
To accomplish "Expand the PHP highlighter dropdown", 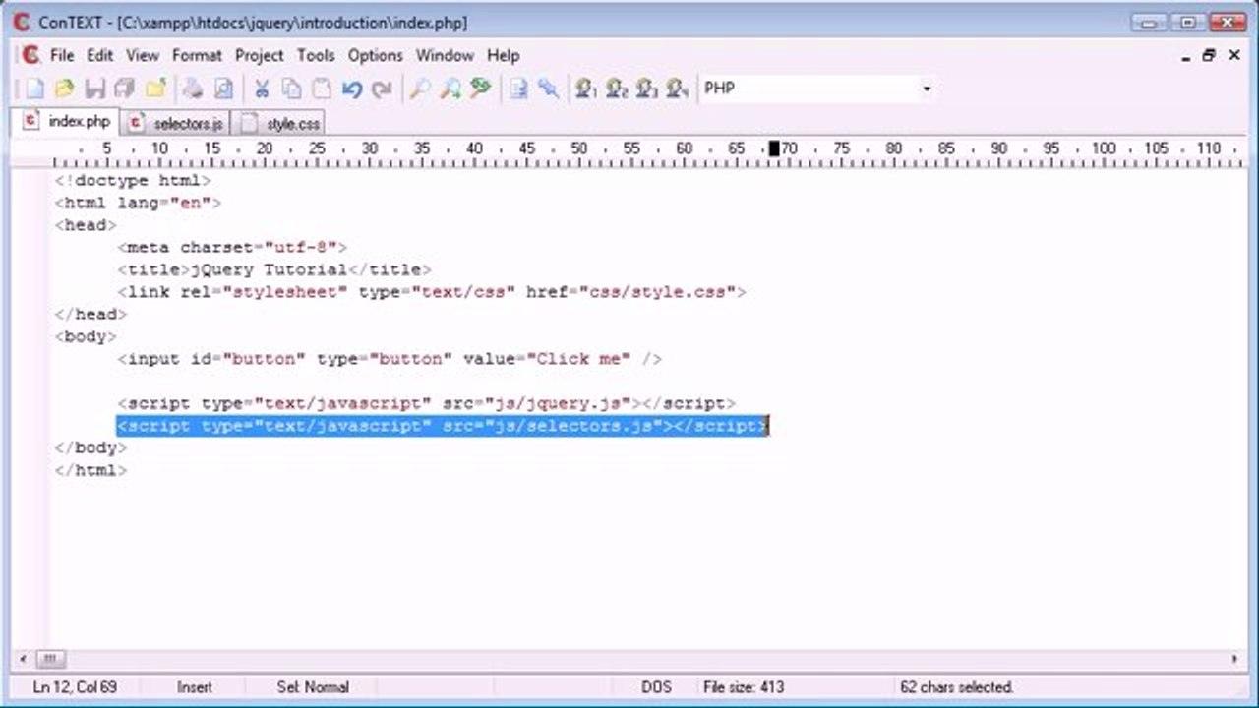I will [926, 89].
